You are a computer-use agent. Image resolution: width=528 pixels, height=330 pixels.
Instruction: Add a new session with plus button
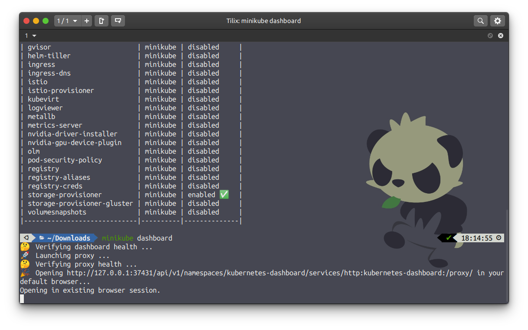[87, 21]
